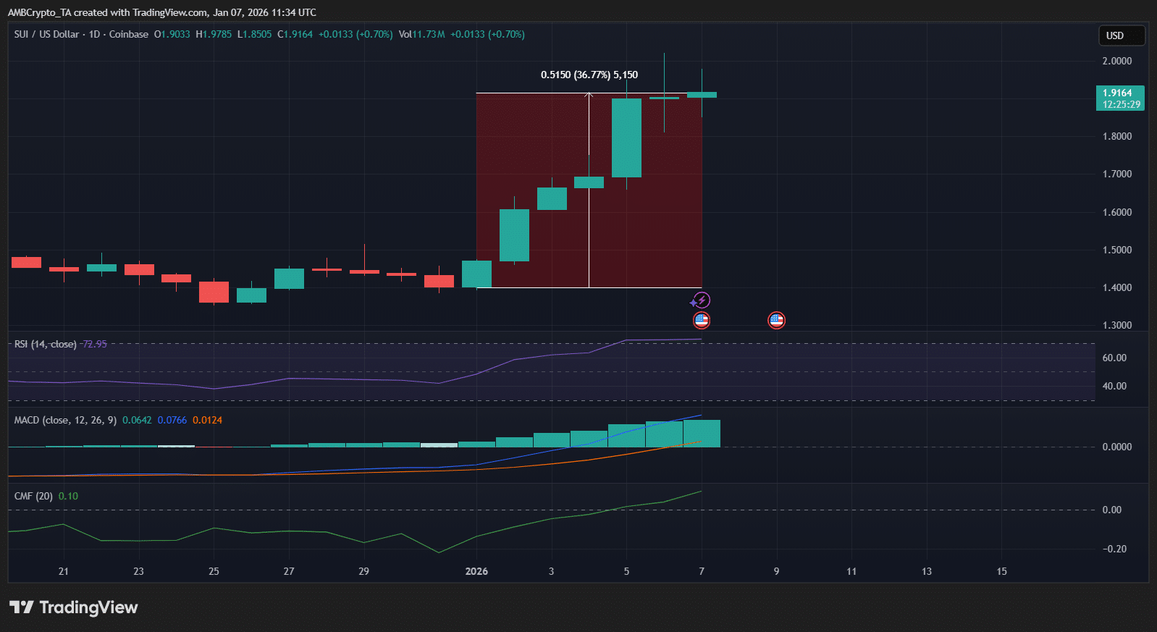This screenshot has height=632, width=1157.
Task: Click the 2.0000 price scale level
Action: click(1116, 61)
